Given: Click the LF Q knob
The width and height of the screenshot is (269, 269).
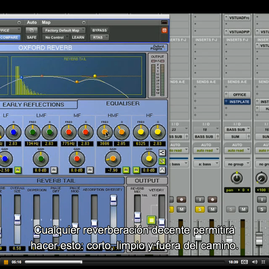Looking at the screenshot, I should (13, 132).
